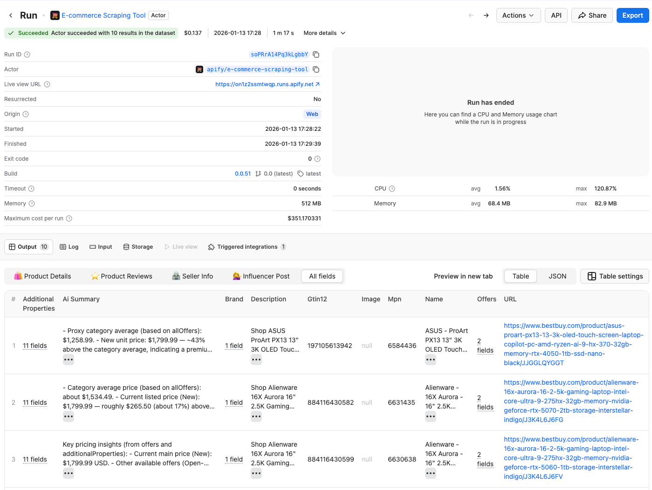Go to the next run arrow
Screen dimensions: 652x490
point(486,15)
